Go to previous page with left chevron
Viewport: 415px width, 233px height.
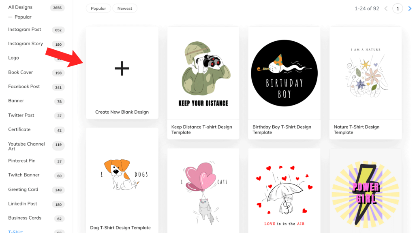point(386,8)
